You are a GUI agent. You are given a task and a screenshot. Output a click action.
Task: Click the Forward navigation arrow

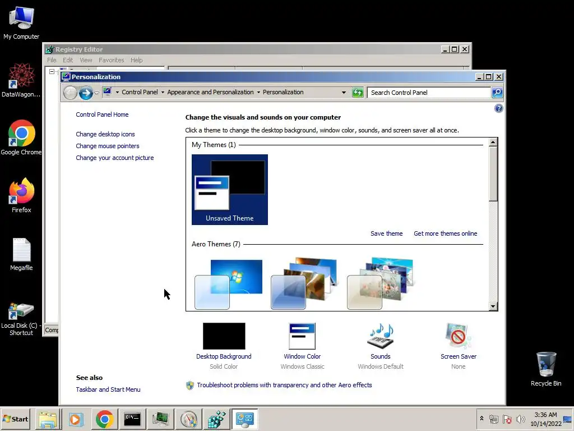(x=86, y=93)
